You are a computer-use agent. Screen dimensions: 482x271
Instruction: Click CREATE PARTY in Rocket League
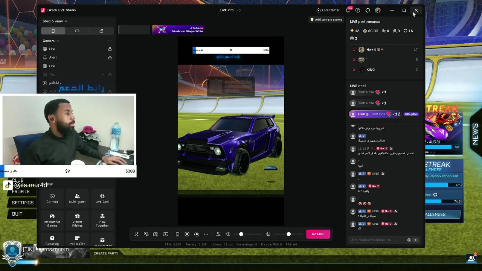106,253
